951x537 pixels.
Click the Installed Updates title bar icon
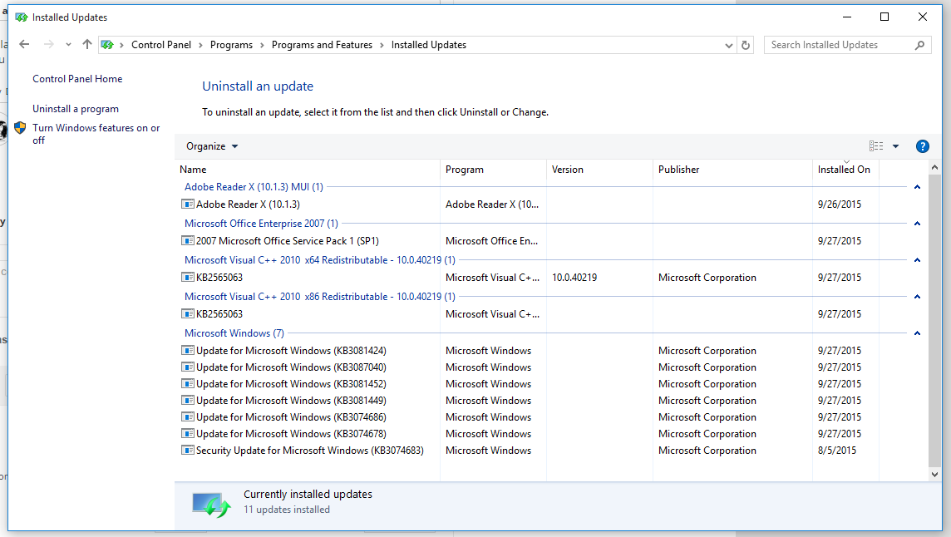click(22, 17)
